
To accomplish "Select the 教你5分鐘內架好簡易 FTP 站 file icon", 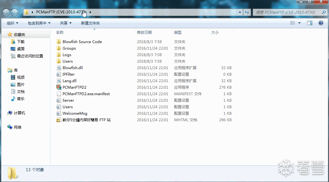I will tap(59, 120).
